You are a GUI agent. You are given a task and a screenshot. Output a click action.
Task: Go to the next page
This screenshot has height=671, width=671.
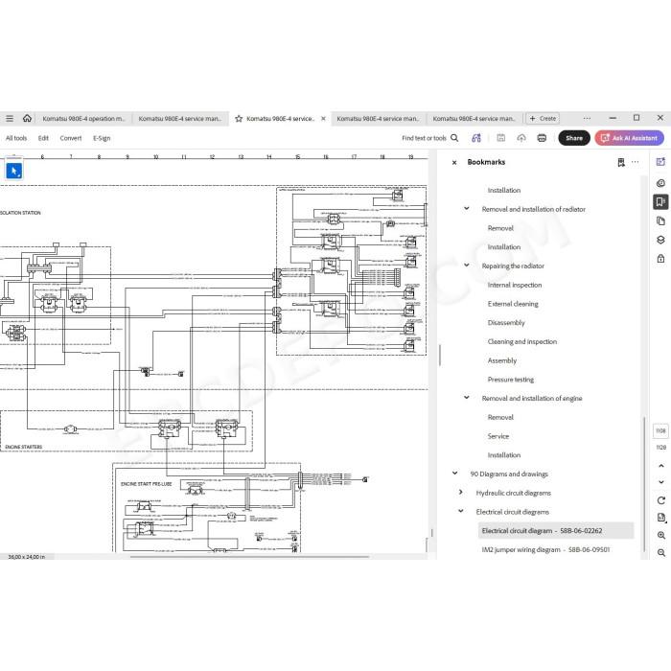[661, 482]
